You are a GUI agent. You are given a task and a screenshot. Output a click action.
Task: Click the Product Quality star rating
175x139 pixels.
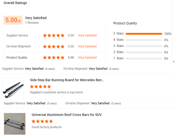(x=54, y=57)
